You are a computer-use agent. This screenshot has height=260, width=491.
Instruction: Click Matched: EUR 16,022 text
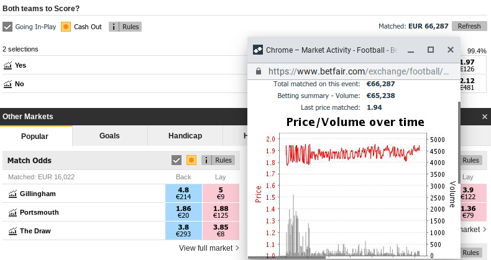pos(42,177)
